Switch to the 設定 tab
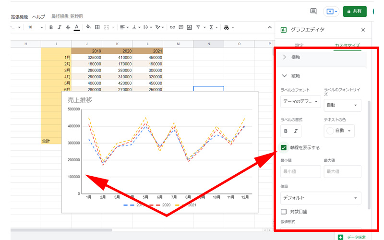Viewport: 384px width, 240px height. tap(299, 45)
